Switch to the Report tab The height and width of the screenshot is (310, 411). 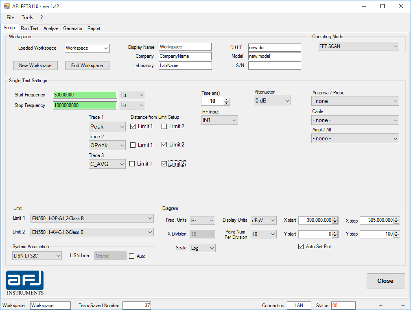tap(94, 28)
